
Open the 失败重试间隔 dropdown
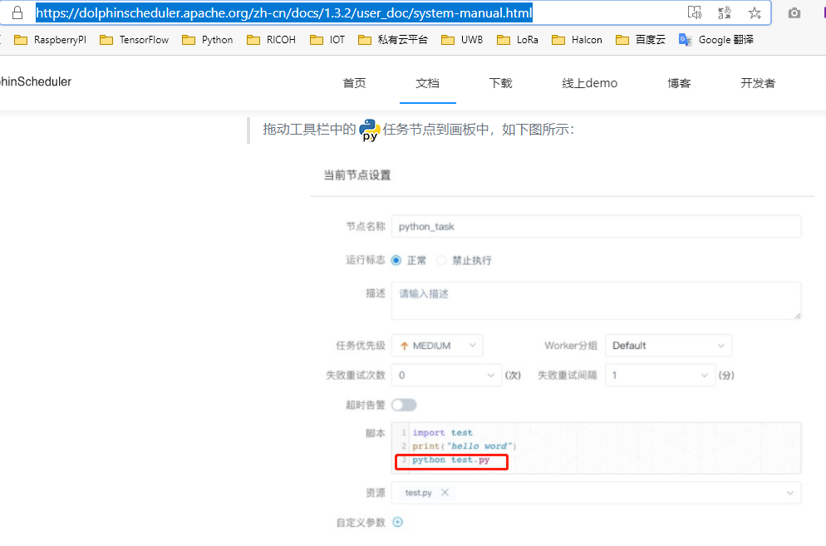click(660, 376)
